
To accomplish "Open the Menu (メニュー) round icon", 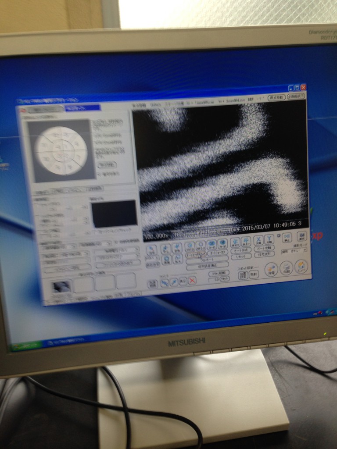I will point(301,267).
